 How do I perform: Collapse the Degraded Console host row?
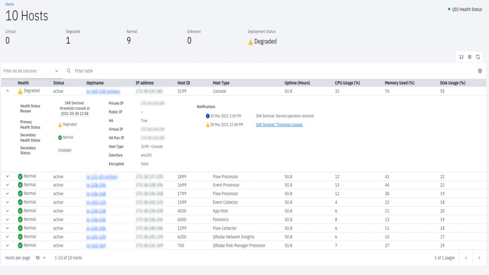[8, 91]
